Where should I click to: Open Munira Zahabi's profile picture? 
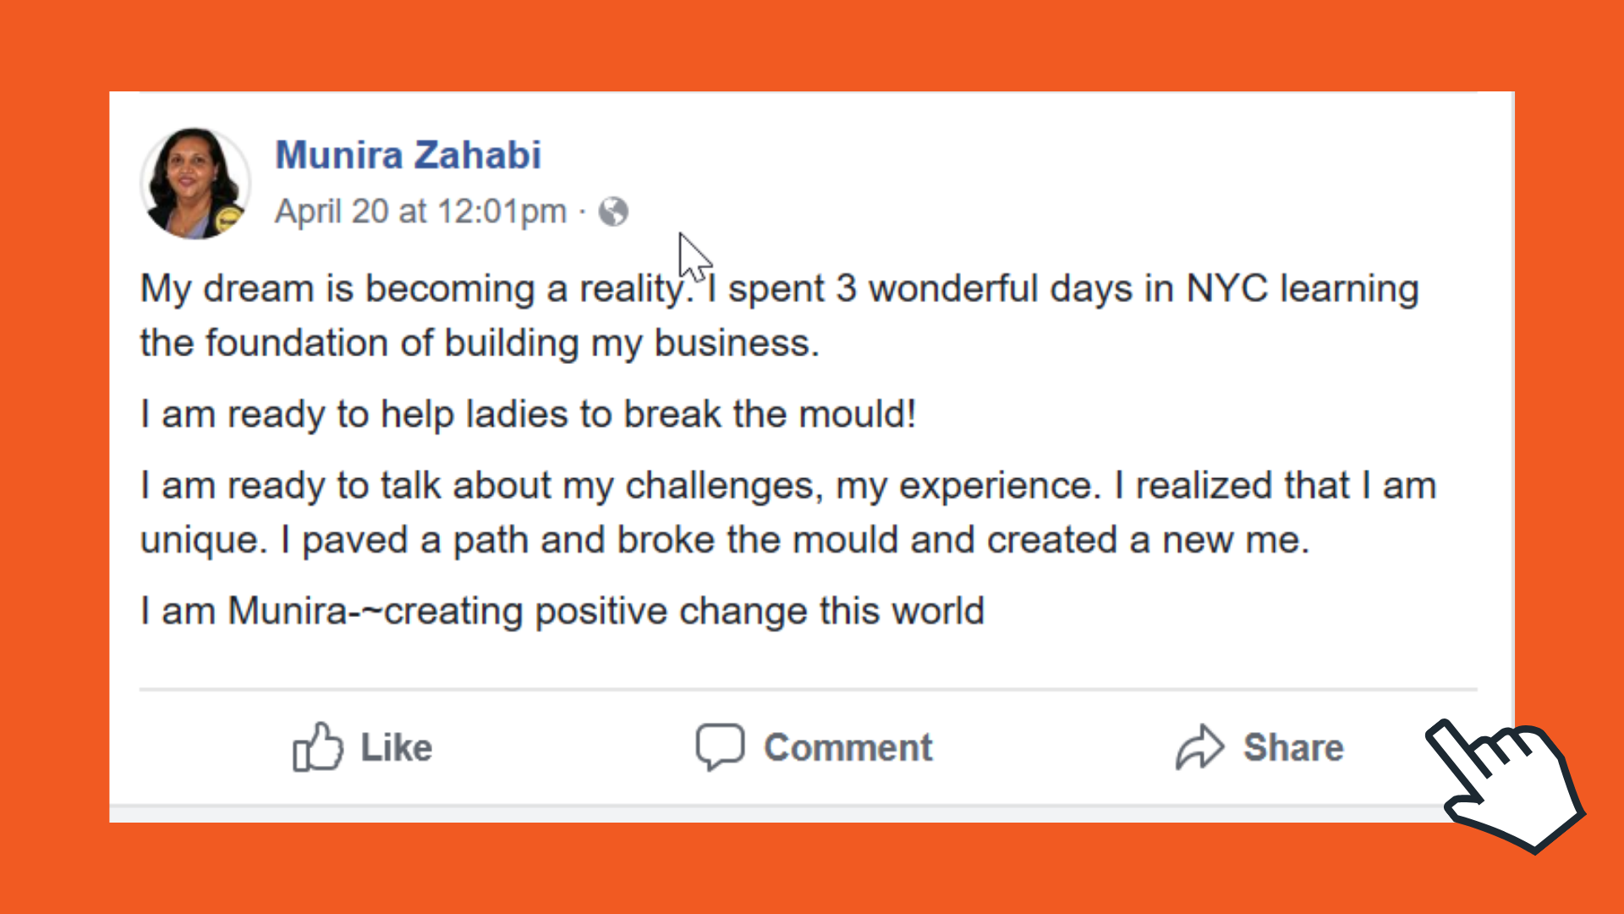[x=195, y=183]
